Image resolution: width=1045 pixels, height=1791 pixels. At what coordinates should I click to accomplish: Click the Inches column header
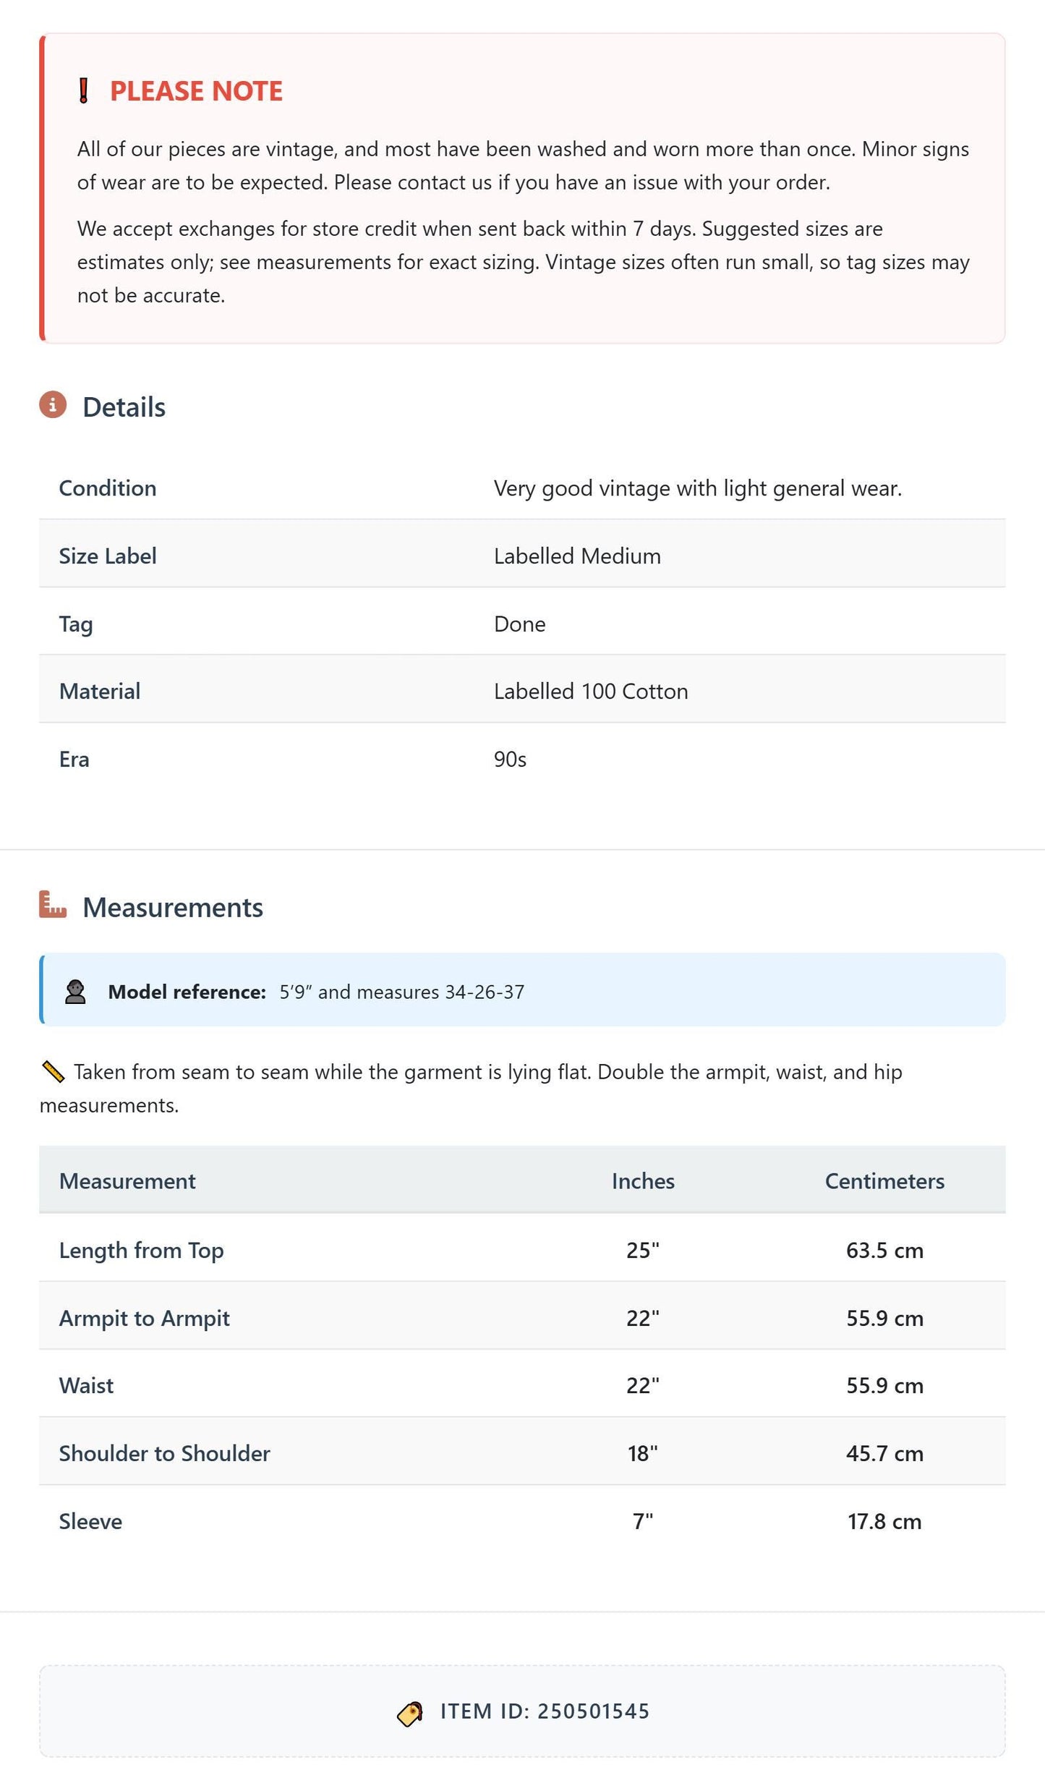pos(643,1181)
